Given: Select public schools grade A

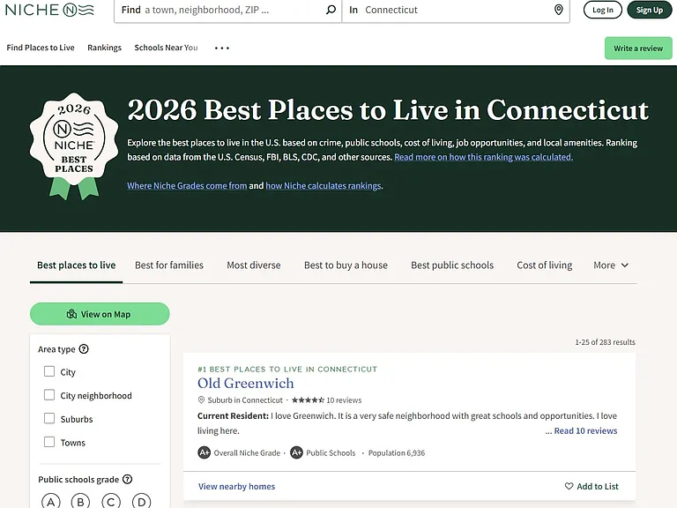Looking at the screenshot, I should [51, 501].
